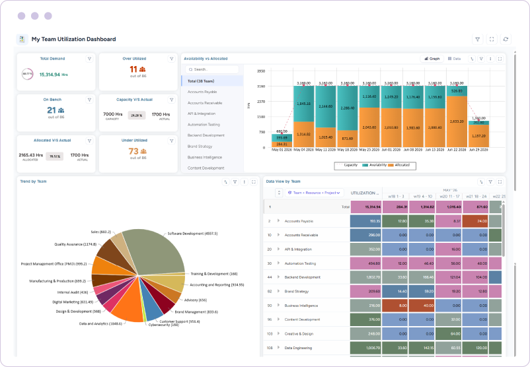The height and width of the screenshot is (367, 530).
Task: Open sort options in Trend by Team panel
Action: tap(226, 182)
